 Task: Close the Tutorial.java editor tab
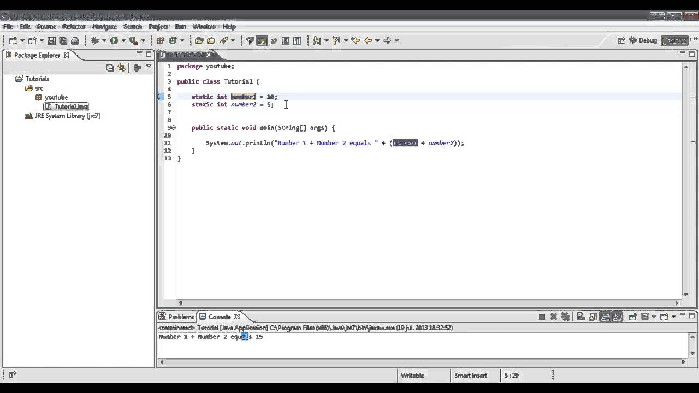208,55
